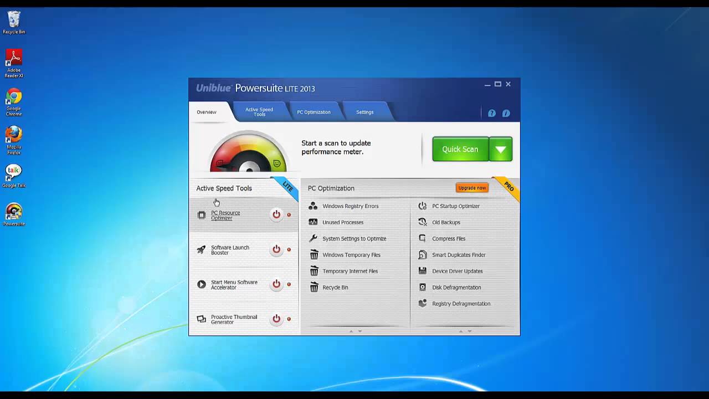Toggle Proactive Thumbnail Generator power button
The image size is (709, 399).
[276, 319]
